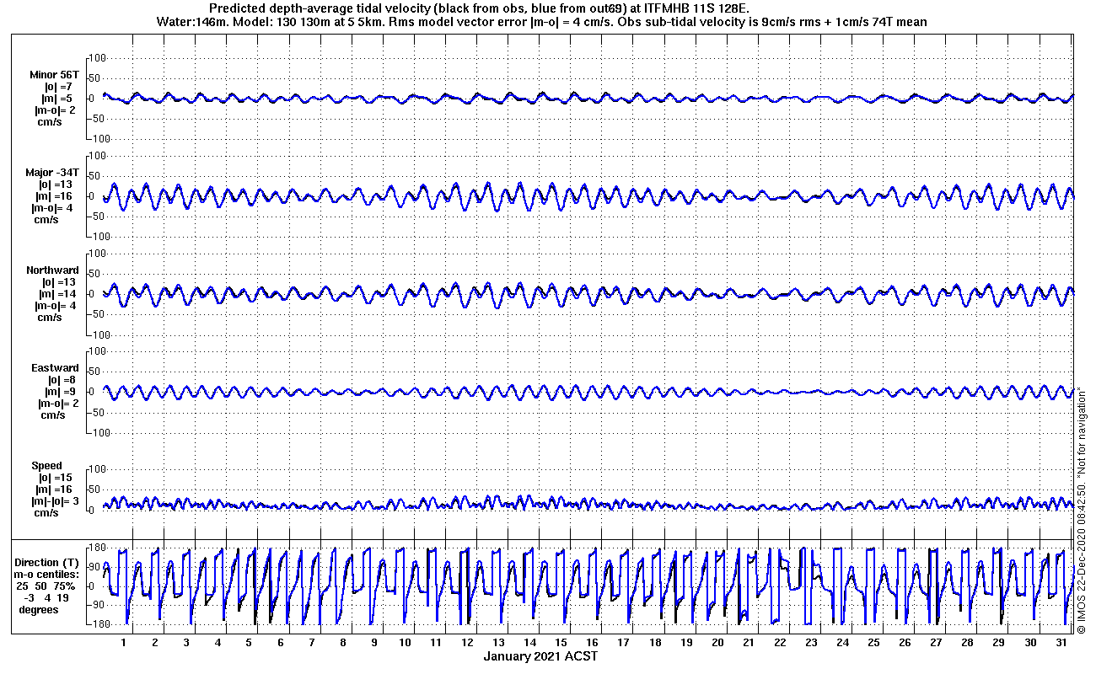Image resolution: width=1096 pixels, height=674 pixels.
Task: Click day '24' on the date axis
Action: click(x=842, y=642)
